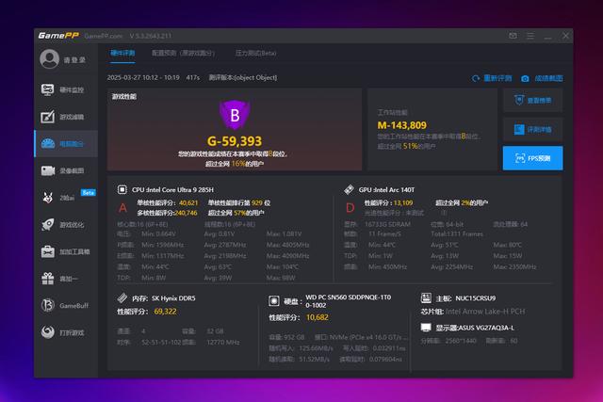Select the speedometer benchmark item in sidebar
This screenshot has height=402, width=603.
[65, 143]
